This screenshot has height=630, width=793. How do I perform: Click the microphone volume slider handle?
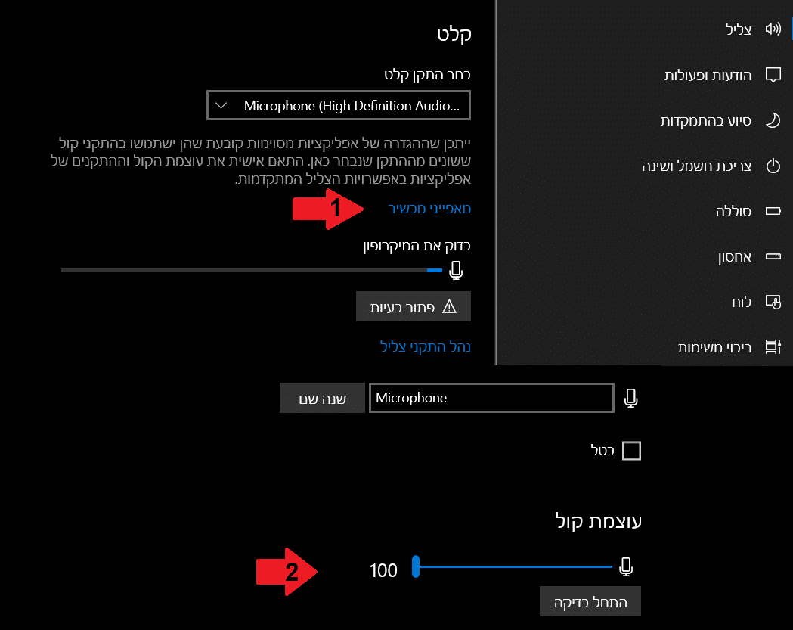coord(416,566)
